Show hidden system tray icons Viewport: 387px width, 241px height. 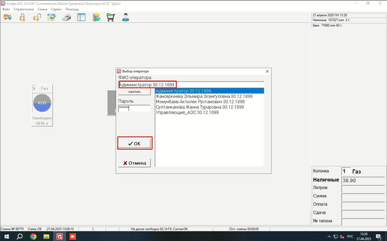tap(329, 237)
